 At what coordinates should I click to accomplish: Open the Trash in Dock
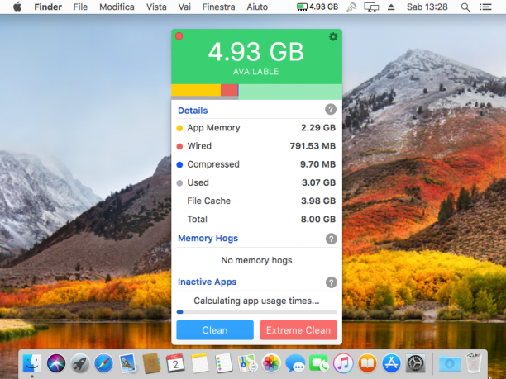click(x=474, y=363)
